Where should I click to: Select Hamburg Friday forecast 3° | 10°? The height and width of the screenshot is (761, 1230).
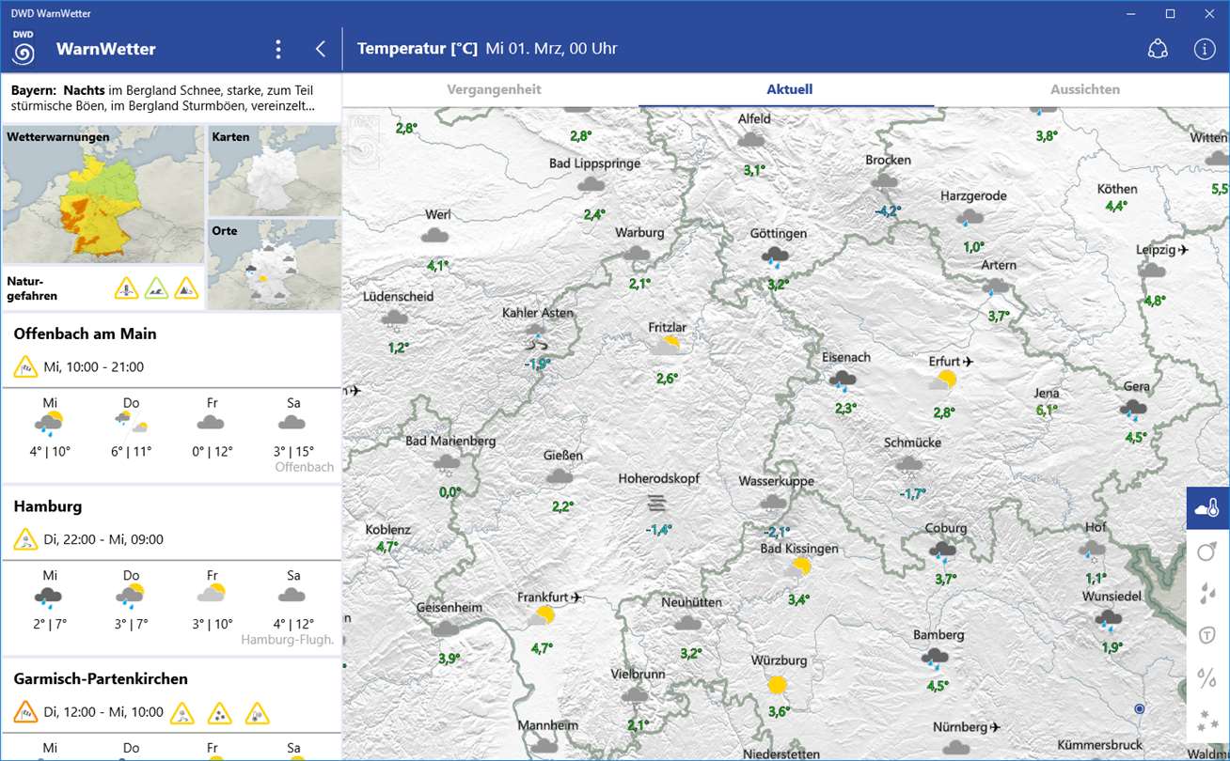click(x=213, y=599)
